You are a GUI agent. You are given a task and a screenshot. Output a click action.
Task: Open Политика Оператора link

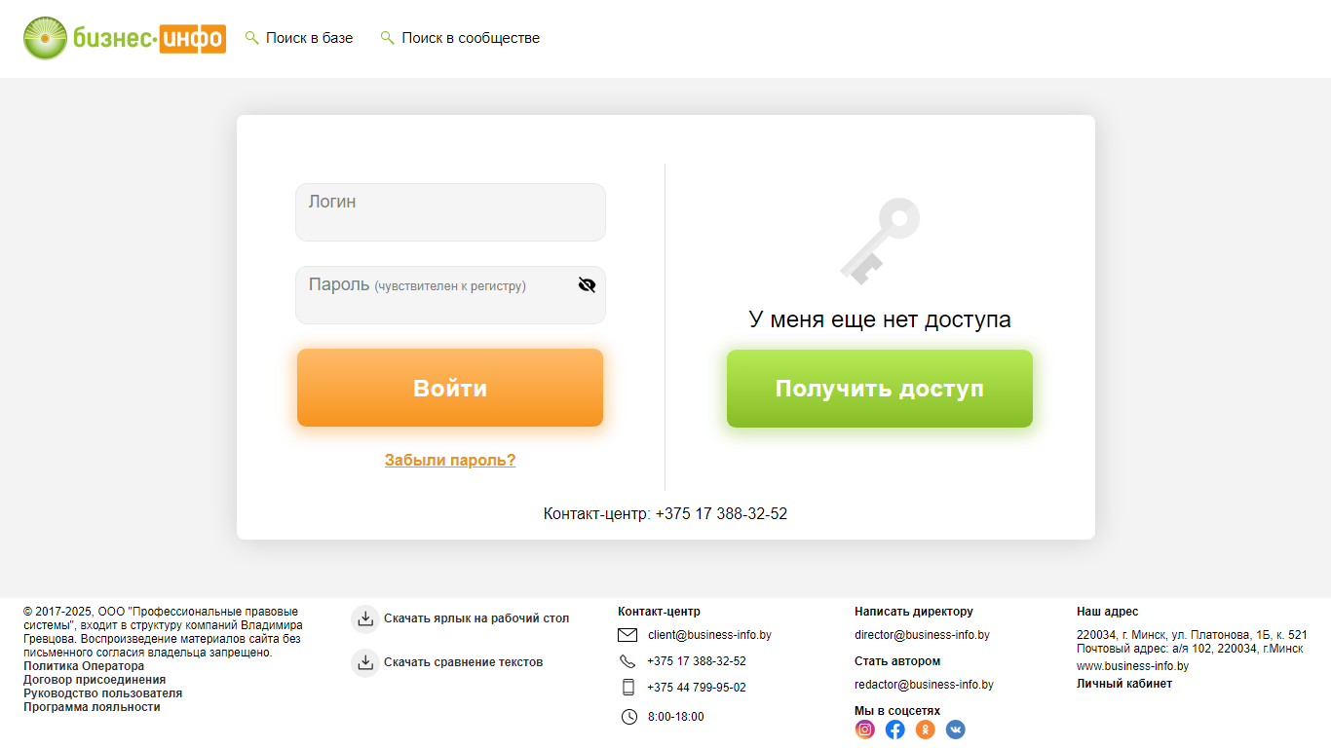(84, 666)
